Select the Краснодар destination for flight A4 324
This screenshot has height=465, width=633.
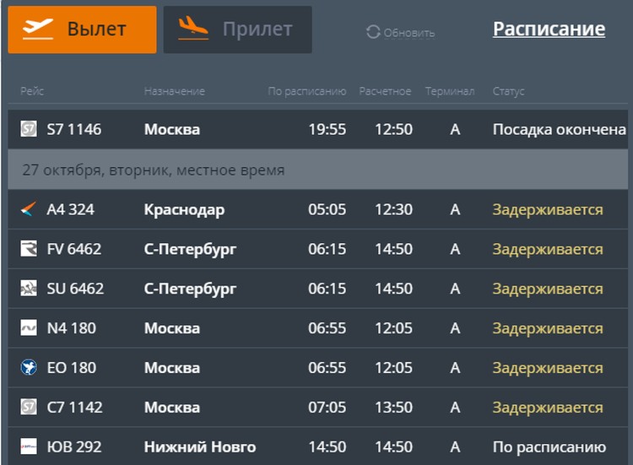coord(184,209)
